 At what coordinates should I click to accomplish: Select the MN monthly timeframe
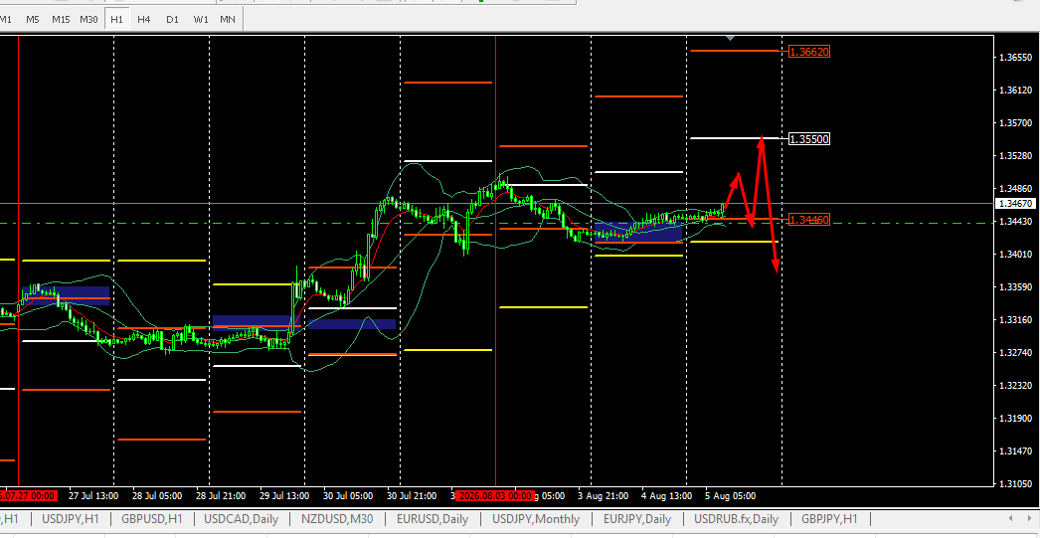pyautogui.click(x=228, y=19)
